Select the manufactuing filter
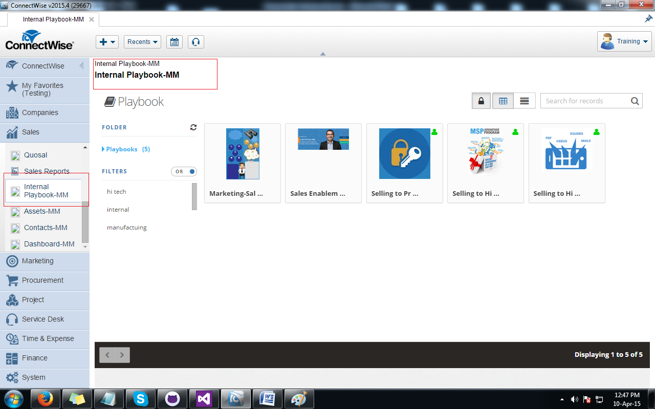Image resolution: width=655 pixels, height=409 pixels. 127,228
